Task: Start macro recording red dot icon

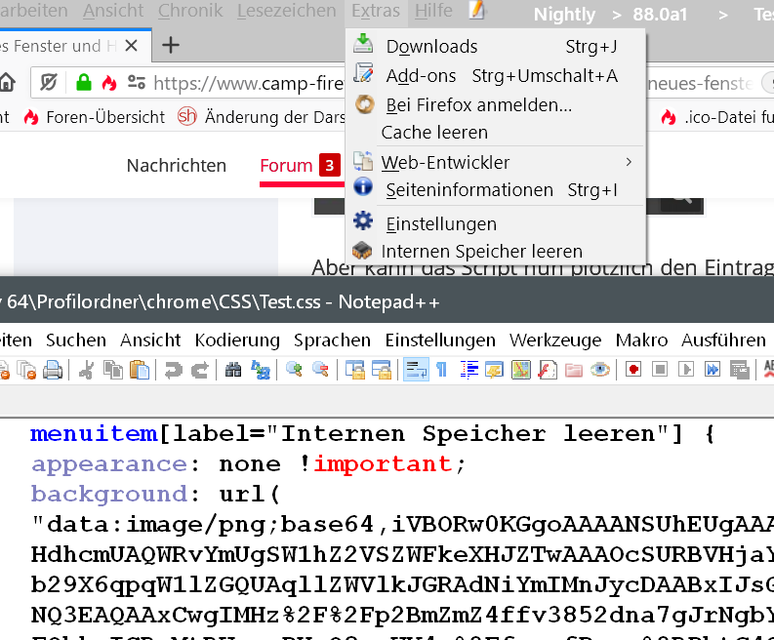Action: (633, 369)
